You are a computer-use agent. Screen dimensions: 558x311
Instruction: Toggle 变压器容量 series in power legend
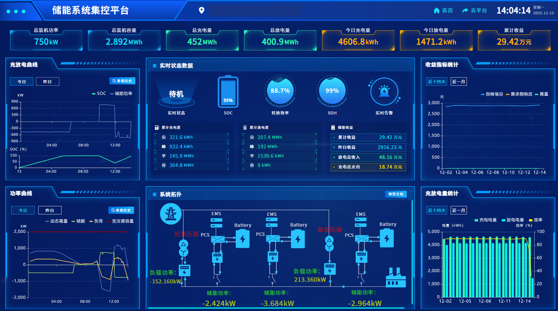120,221
